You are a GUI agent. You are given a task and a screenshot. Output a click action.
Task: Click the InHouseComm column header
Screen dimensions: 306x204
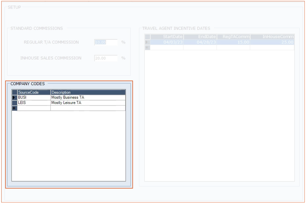[x=272, y=37]
